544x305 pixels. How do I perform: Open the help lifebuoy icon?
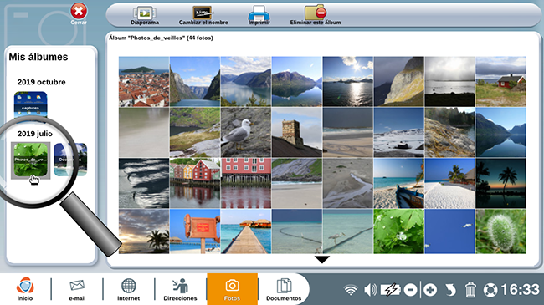(x=490, y=290)
